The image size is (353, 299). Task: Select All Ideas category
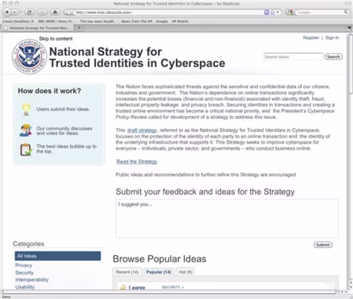58,256
